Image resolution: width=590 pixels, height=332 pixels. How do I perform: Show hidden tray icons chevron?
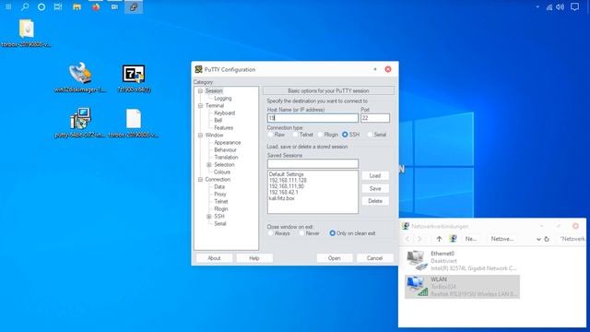537,6
